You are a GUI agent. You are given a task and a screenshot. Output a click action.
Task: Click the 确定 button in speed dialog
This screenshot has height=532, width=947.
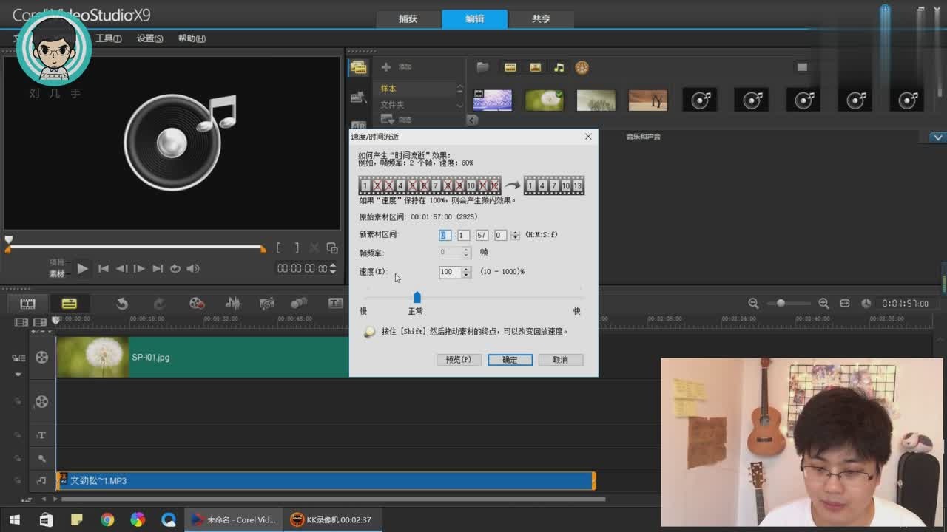coord(510,360)
